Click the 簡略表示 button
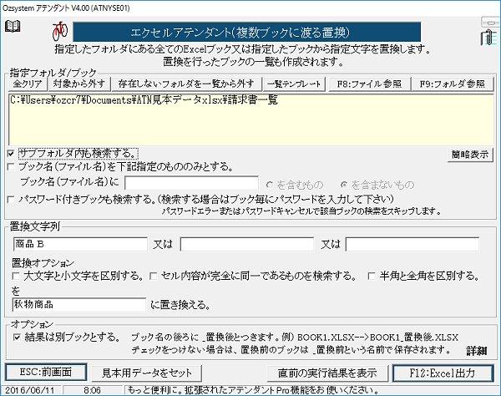This screenshot has width=501, height=396. [470, 155]
